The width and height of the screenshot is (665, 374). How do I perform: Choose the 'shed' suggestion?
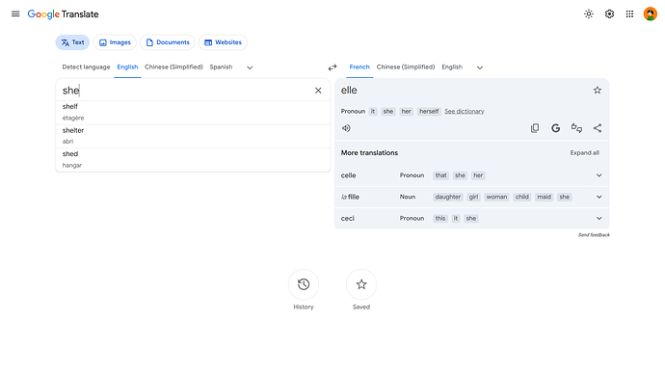pos(193,159)
